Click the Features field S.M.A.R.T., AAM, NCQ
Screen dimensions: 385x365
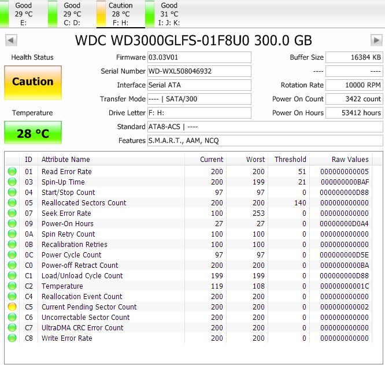click(x=265, y=141)
